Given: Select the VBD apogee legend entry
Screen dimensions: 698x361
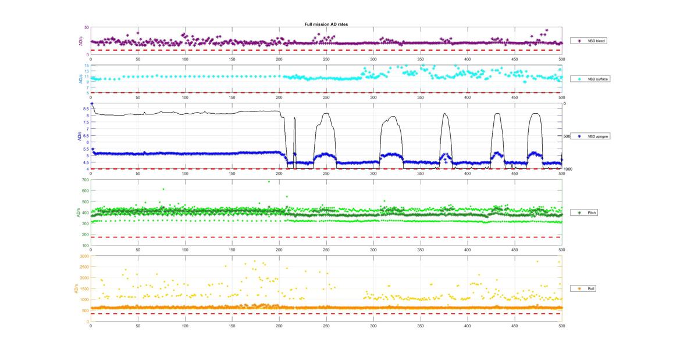Looking at the screenshot, I should click(x=590, y=136).
